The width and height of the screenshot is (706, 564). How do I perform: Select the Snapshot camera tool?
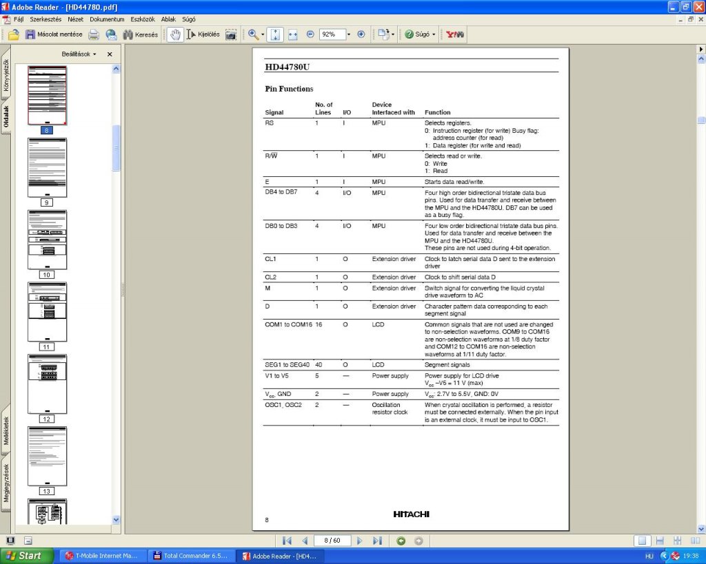click(x=230, y=34)
